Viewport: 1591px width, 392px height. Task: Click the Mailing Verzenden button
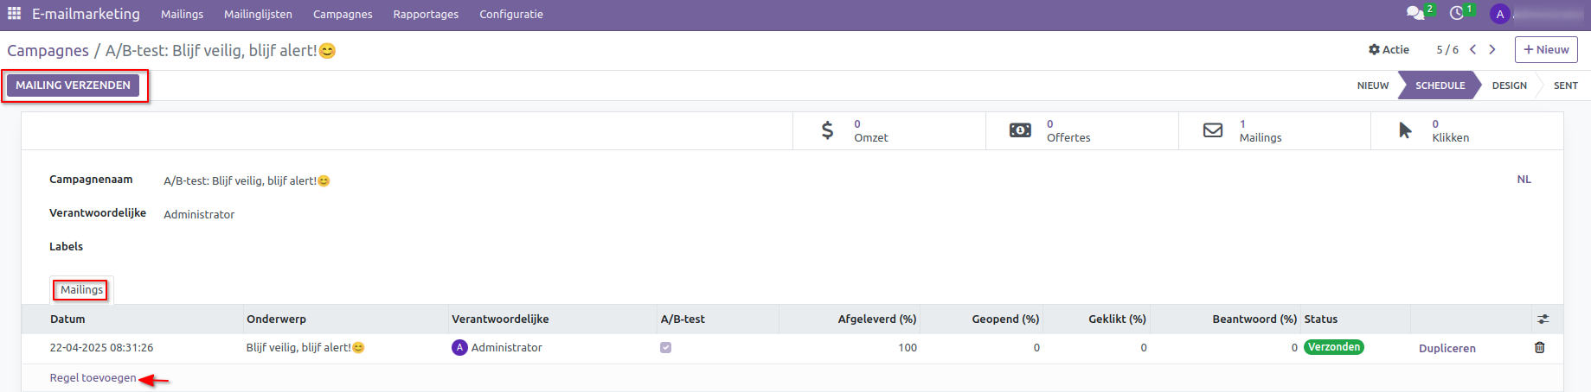[74, 85]
